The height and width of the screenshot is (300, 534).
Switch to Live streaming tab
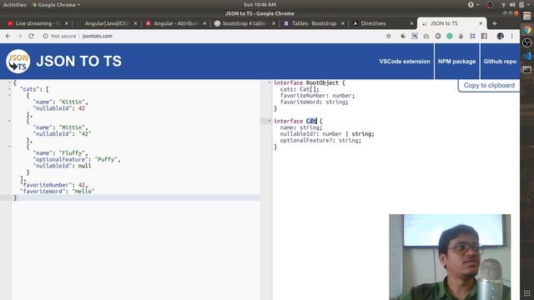38,23
